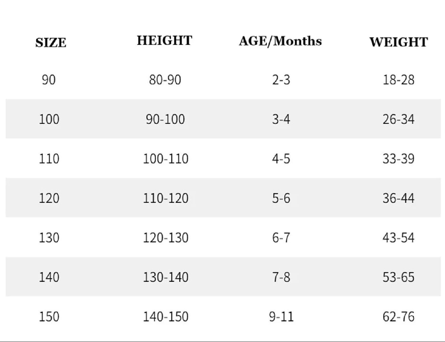The width and height of the screenshot is (445, 342).
Task: Click the 6-7 age cell
Action: [281, 238]
